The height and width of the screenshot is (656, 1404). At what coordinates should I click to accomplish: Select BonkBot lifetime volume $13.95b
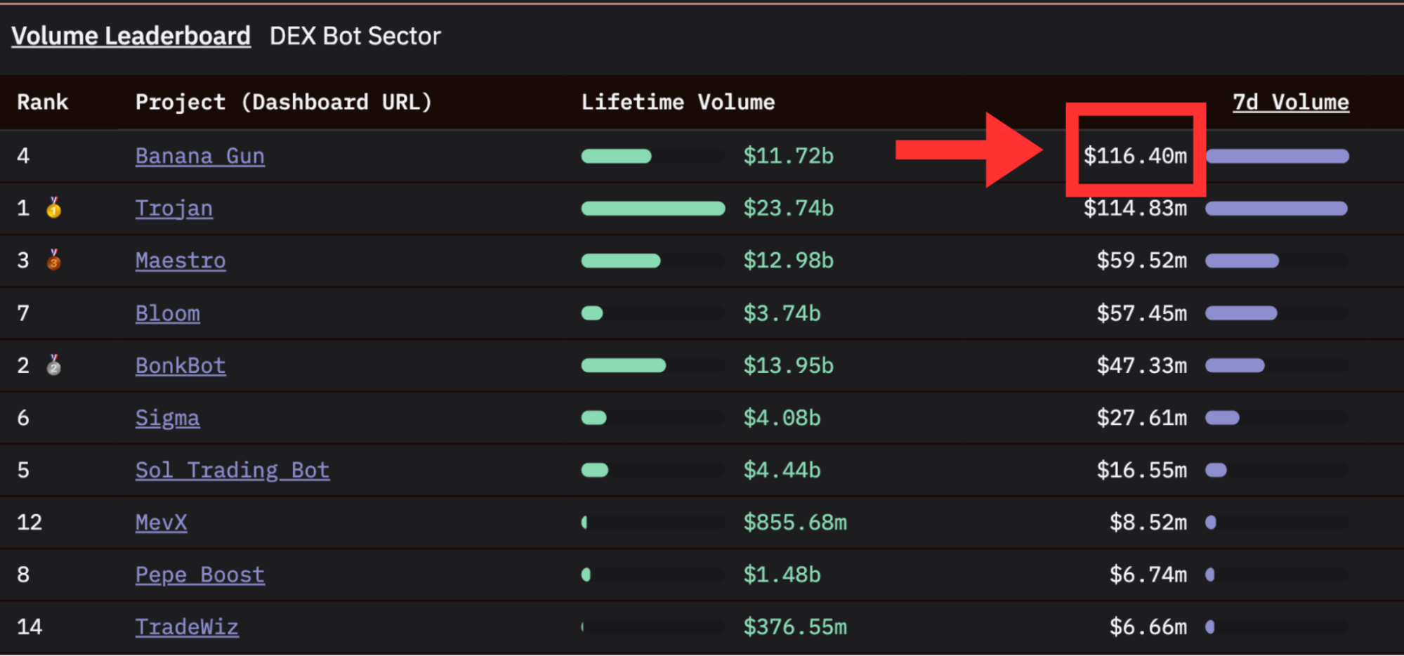click(788, 365)
